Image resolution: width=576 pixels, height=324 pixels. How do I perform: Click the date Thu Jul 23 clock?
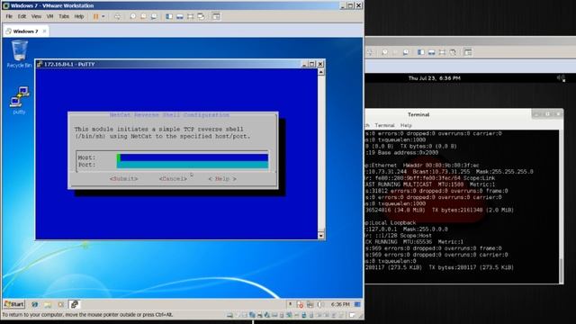point(434,78)
